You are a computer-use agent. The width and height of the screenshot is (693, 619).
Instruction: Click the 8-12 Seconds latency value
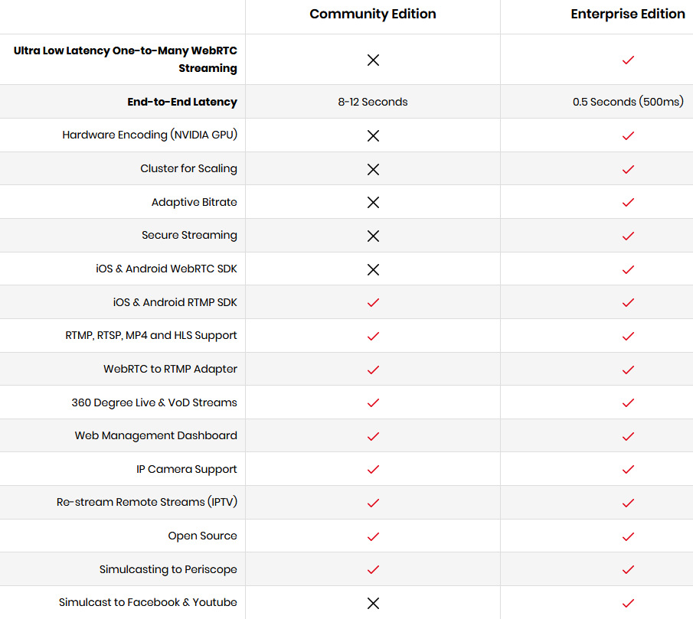(373, 102)
